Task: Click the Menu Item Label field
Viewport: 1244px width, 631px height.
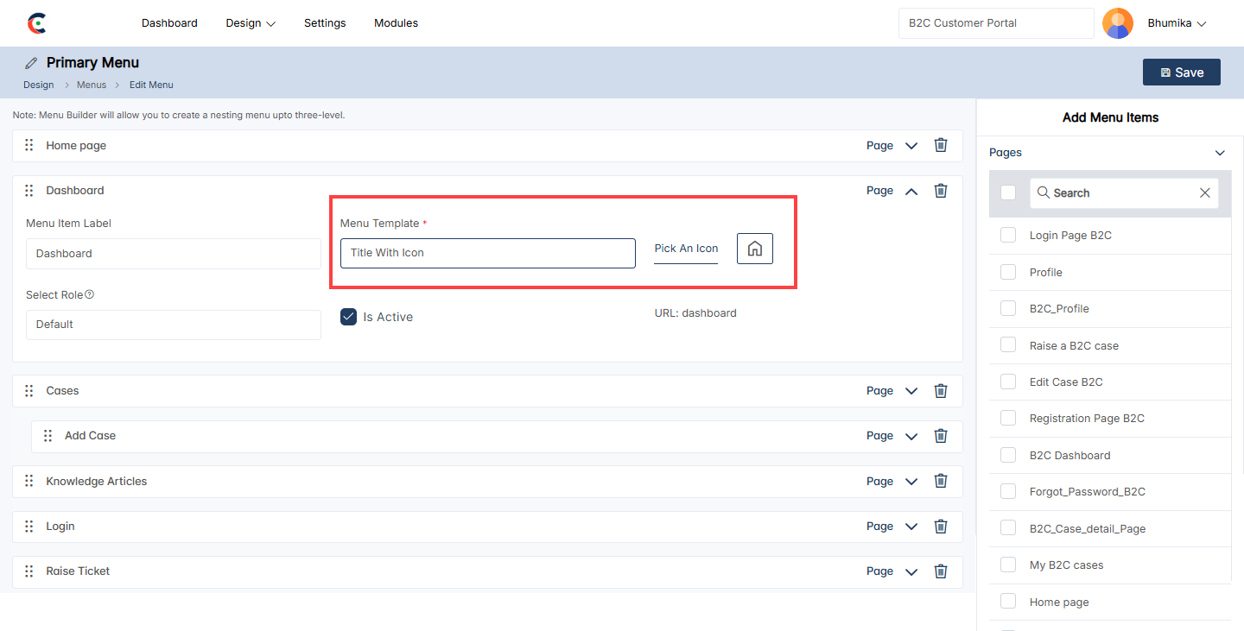Action: point(173,254)
